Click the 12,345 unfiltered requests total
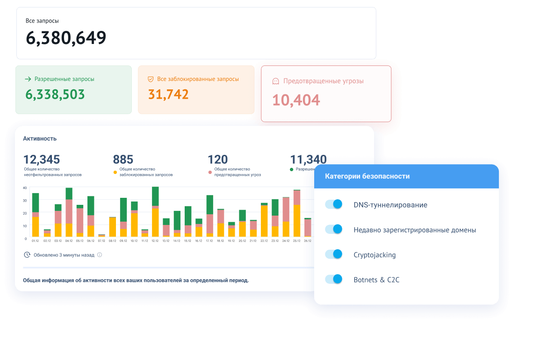The height and width of the screenshot is (340, 533). 42,159
